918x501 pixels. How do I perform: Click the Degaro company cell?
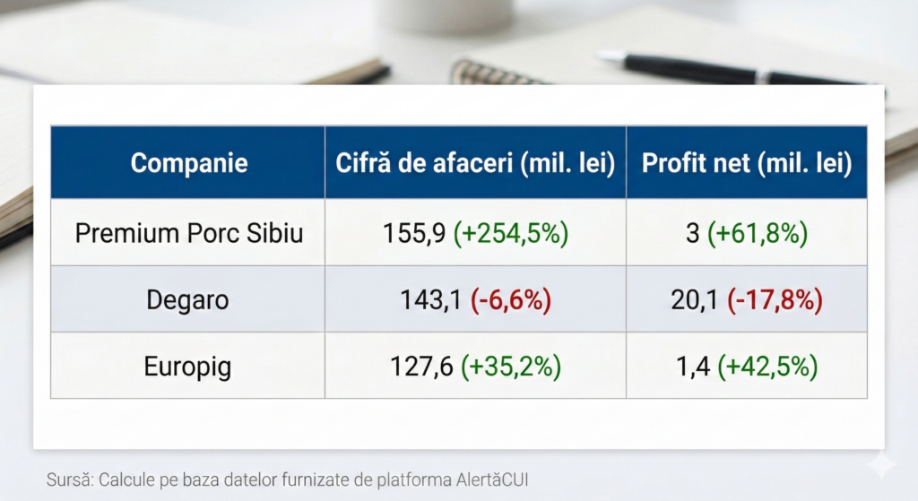pos(188,299)
